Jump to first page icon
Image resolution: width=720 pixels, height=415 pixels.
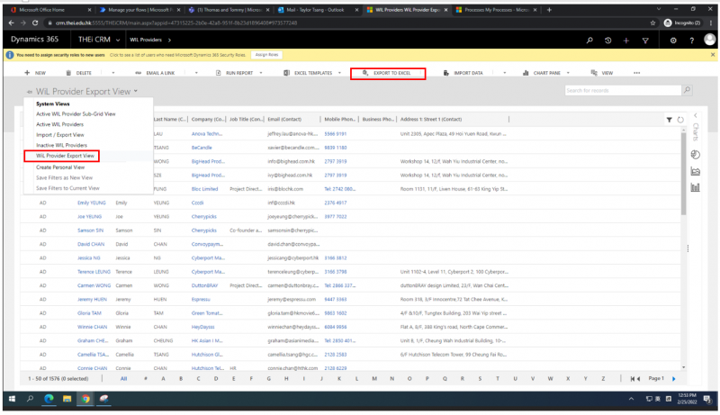[633, 379]
